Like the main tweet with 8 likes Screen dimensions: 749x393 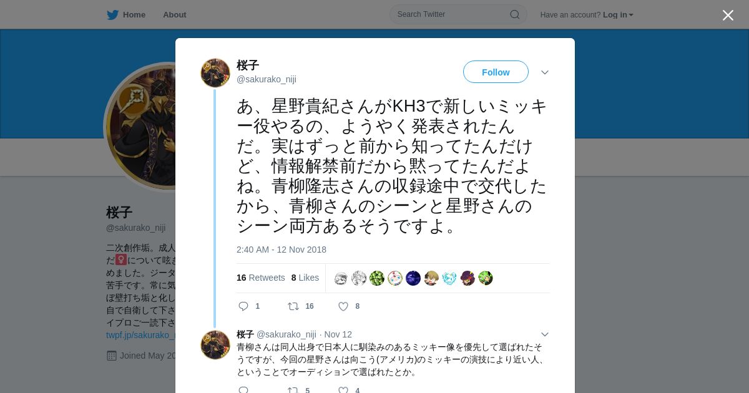click(343, 306)
